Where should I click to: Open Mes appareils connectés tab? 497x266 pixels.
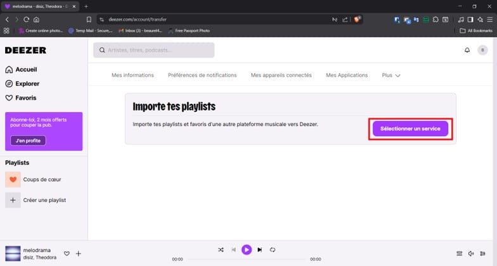pyautogui.click(x=281, y=75)
